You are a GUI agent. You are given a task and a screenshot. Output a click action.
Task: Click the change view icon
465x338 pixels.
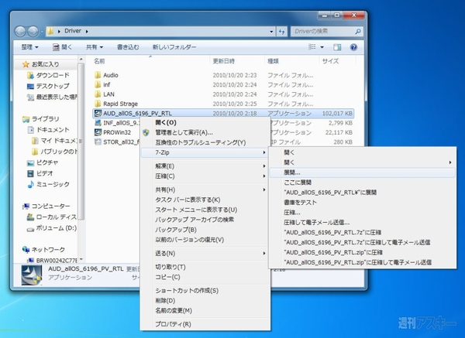[312, 46]
